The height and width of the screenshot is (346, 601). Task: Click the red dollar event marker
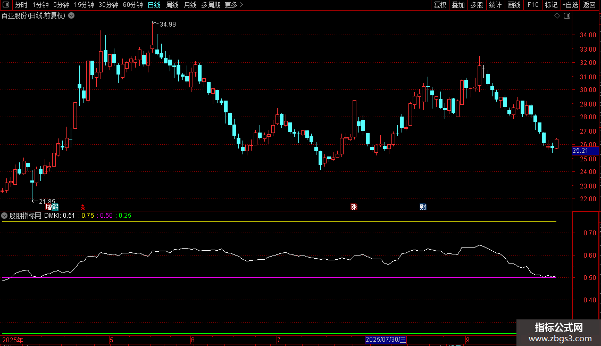(x=83, y=207)
